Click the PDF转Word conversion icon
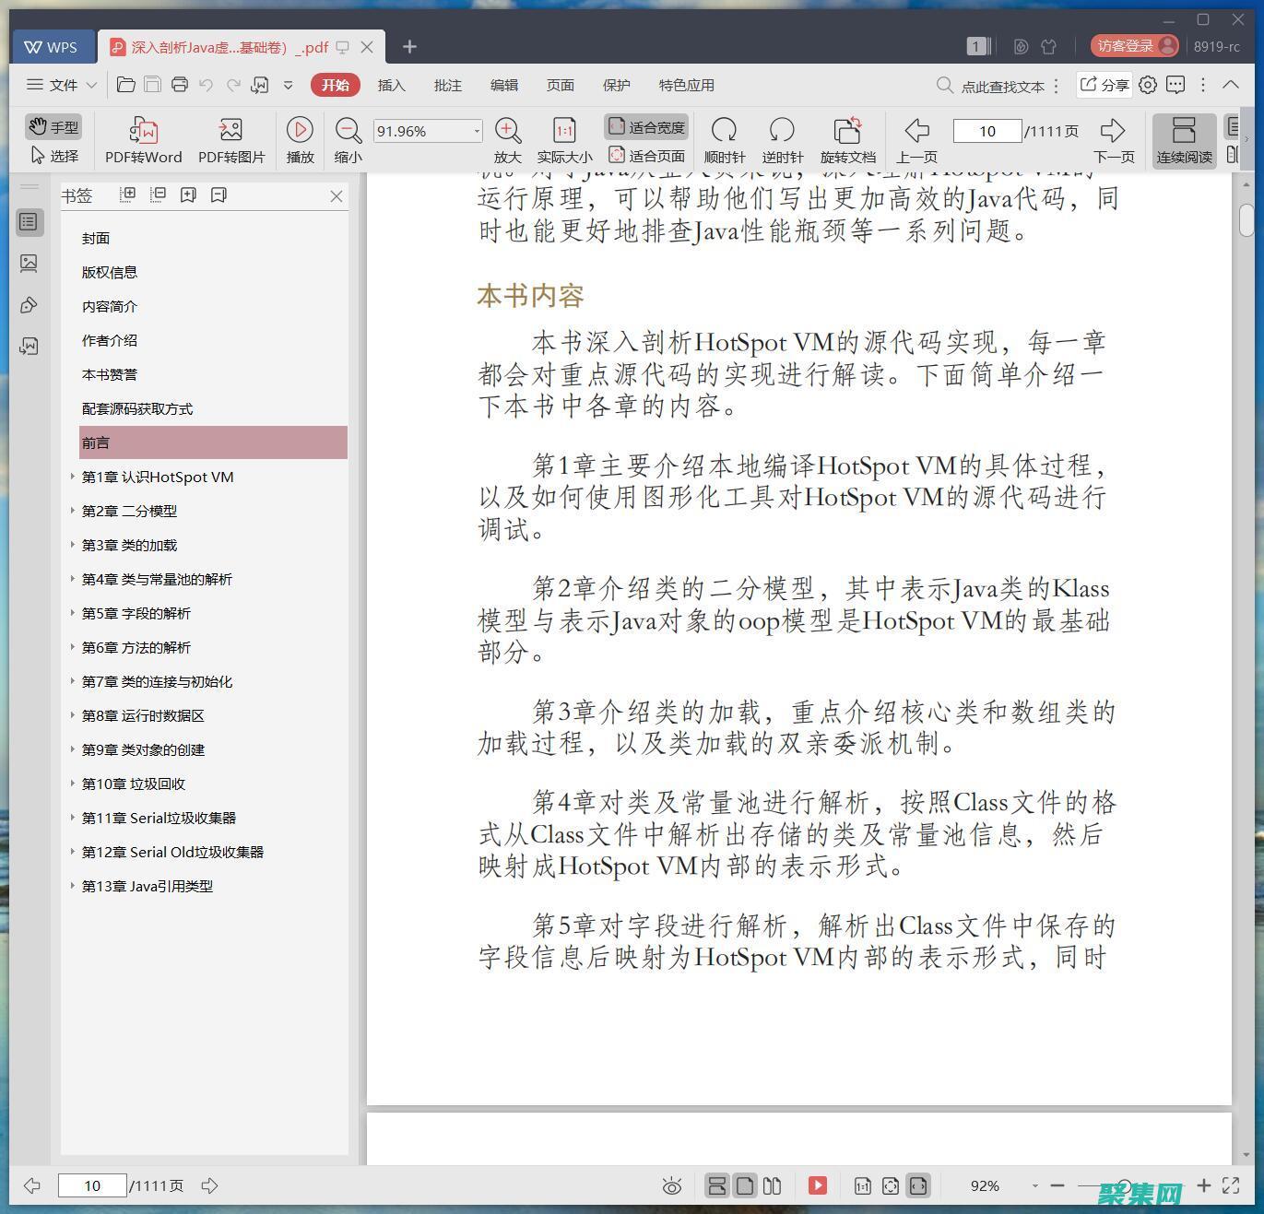The height and width of the screenshot is (1214, 1264). click(x=143, y=130)
